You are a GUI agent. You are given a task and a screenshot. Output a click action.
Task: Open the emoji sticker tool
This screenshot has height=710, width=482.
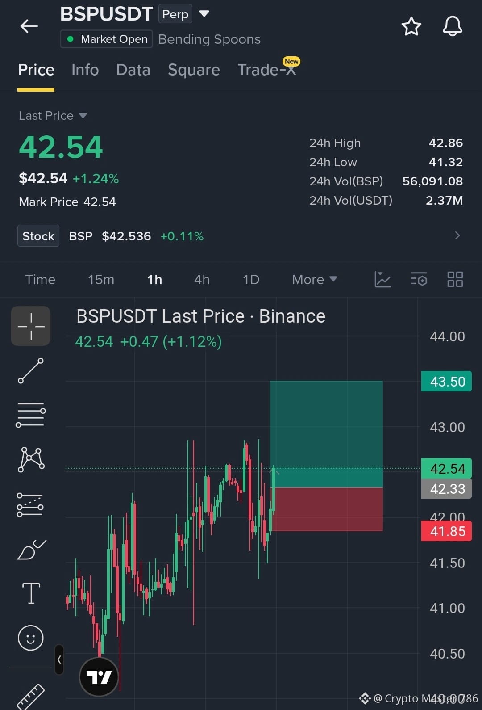(x=30, y=638)
